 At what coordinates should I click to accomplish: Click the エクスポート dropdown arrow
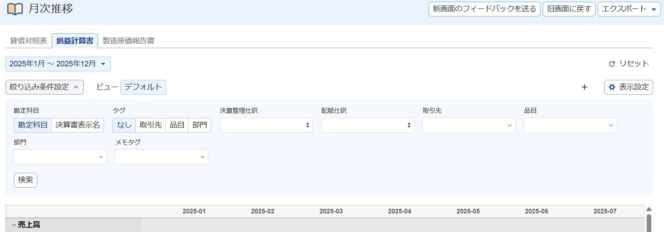point(654,9)
